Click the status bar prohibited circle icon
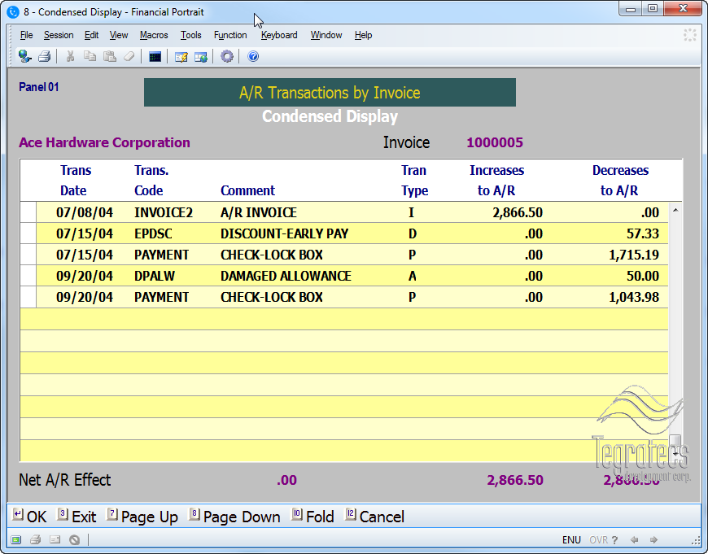The height and width of the screenshot is (554, 708). (x=75, y=539)
